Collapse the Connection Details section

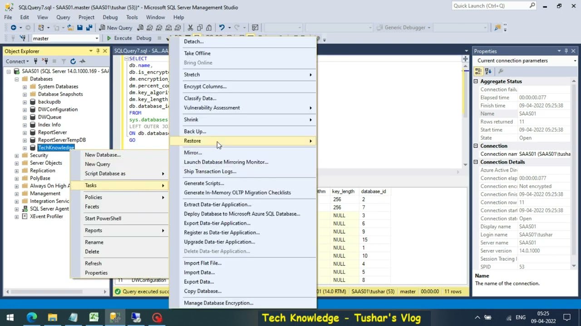point(476,162)
